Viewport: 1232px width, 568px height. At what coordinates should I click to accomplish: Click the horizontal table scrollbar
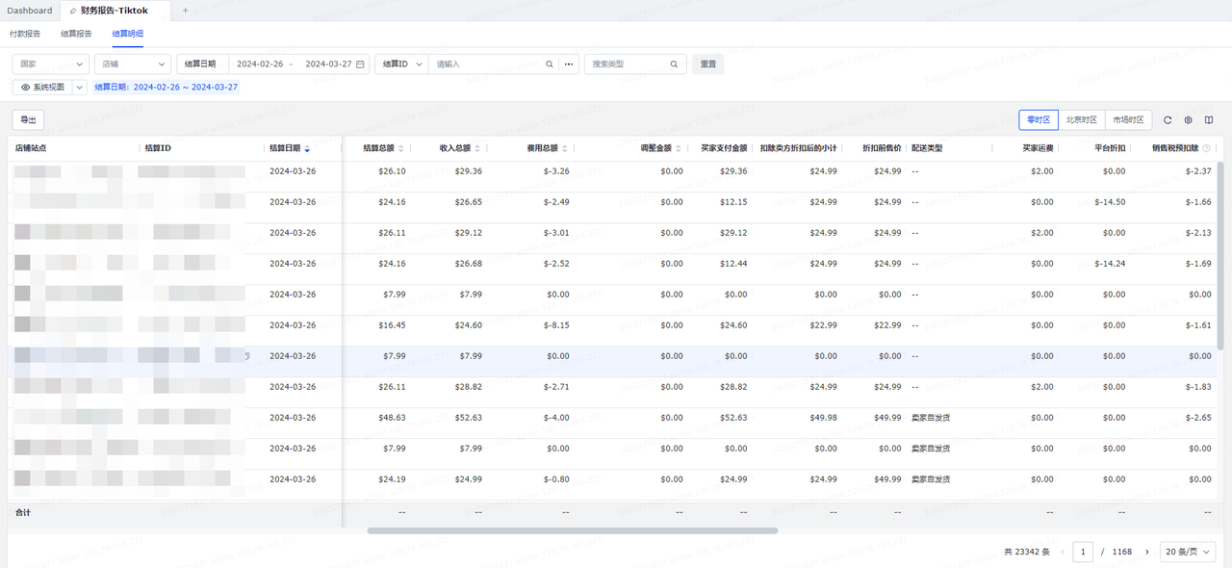573,530
